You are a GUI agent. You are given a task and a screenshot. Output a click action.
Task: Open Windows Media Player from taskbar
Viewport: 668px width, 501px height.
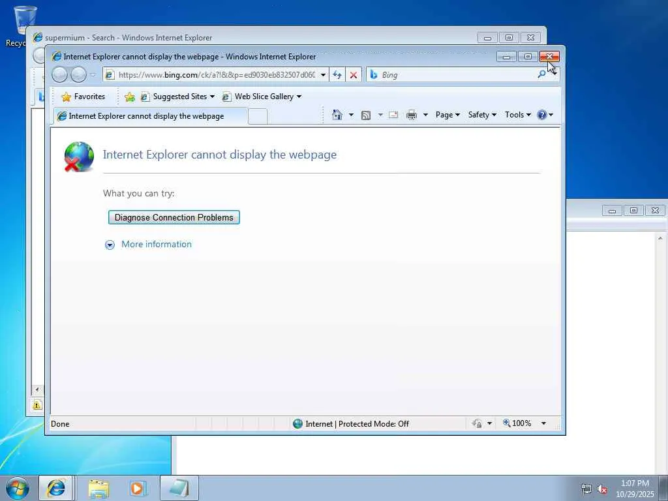tap(138, 488)
